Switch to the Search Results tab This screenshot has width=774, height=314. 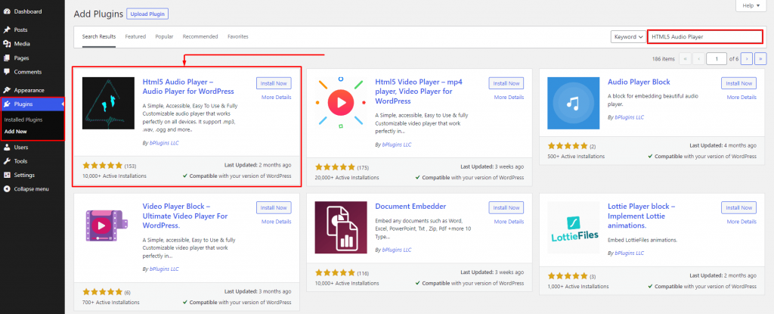pyautogui.click(x=99, y=36)
